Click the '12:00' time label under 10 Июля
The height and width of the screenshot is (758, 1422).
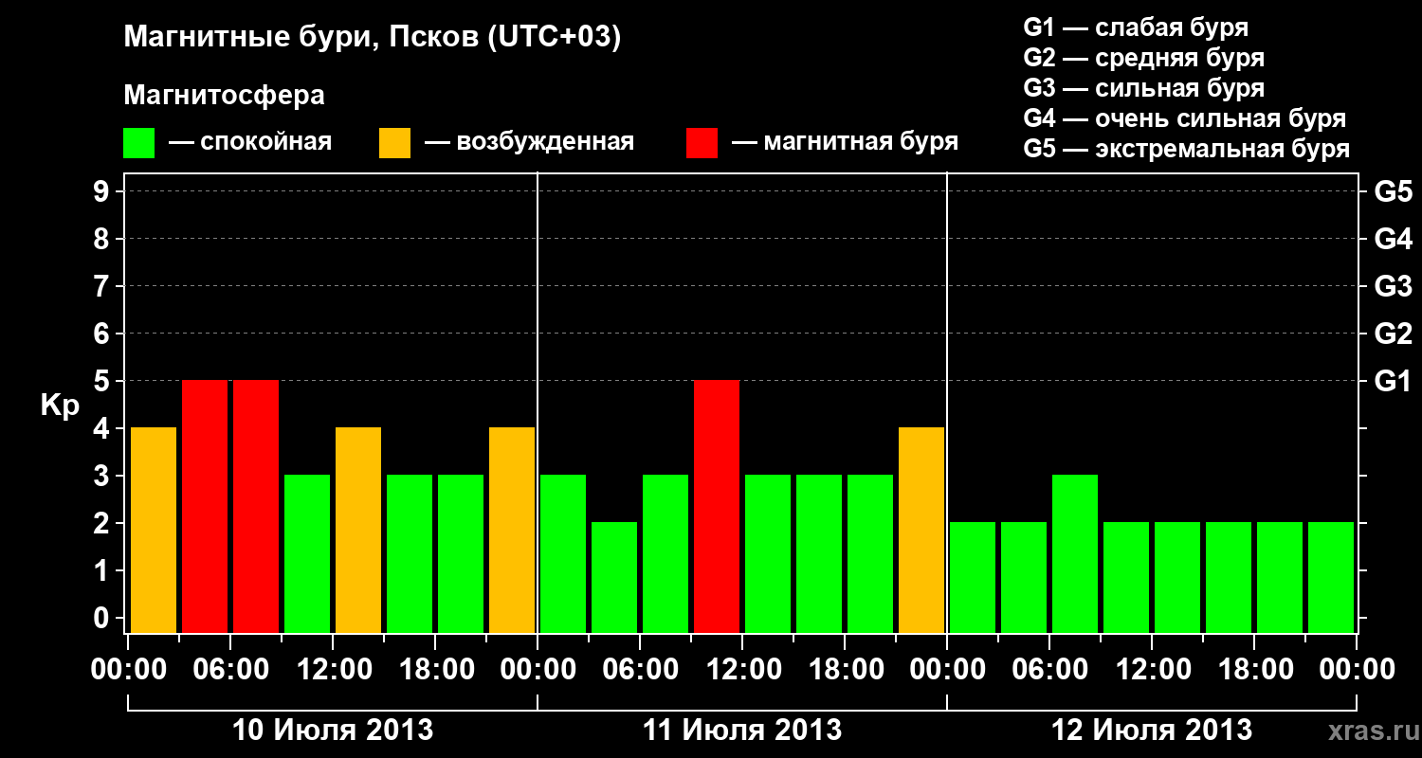(x=333, y=670)
